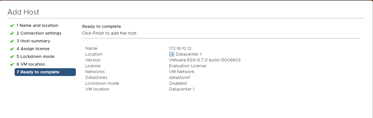Select step 5 Lockdown mode
373x118 pixels.
(35, 57)
